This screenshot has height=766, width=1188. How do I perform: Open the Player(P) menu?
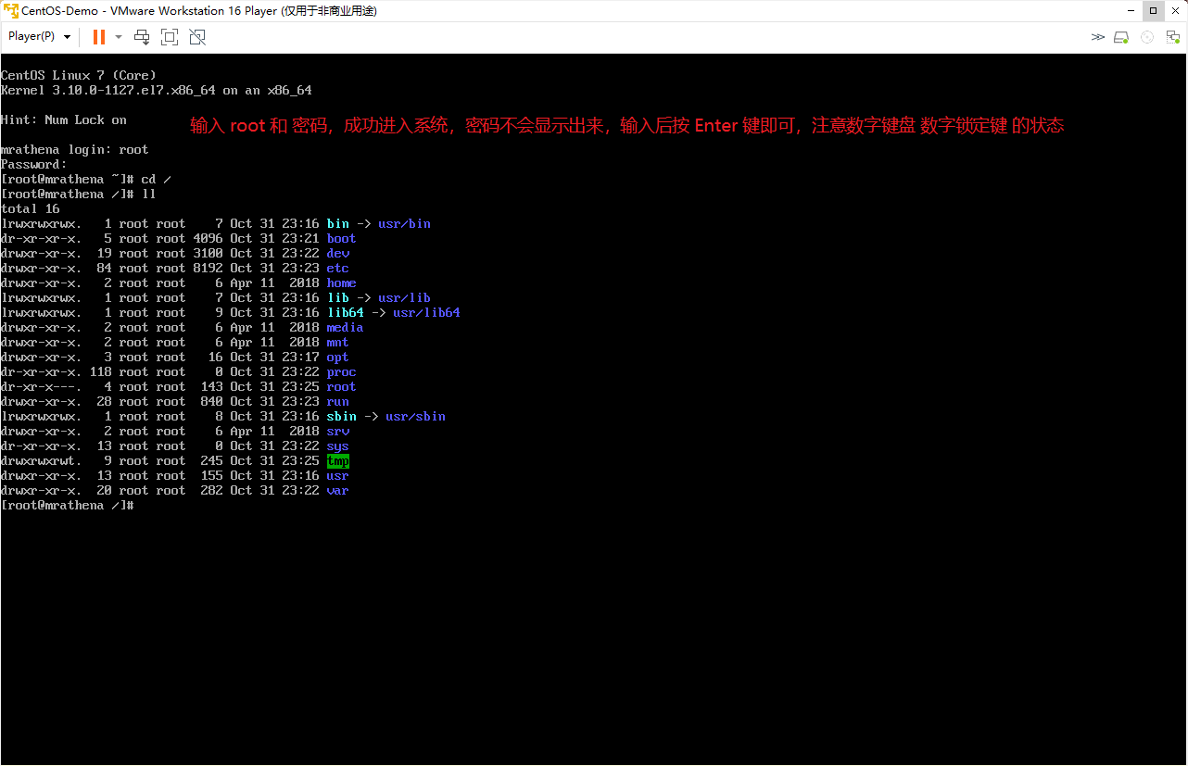(x=40, y=36)
